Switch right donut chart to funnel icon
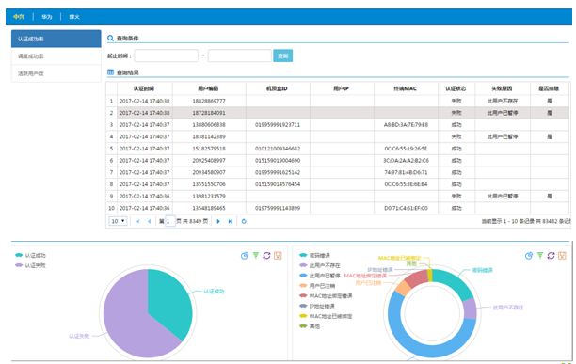576x364 pixels. point(540,256)
